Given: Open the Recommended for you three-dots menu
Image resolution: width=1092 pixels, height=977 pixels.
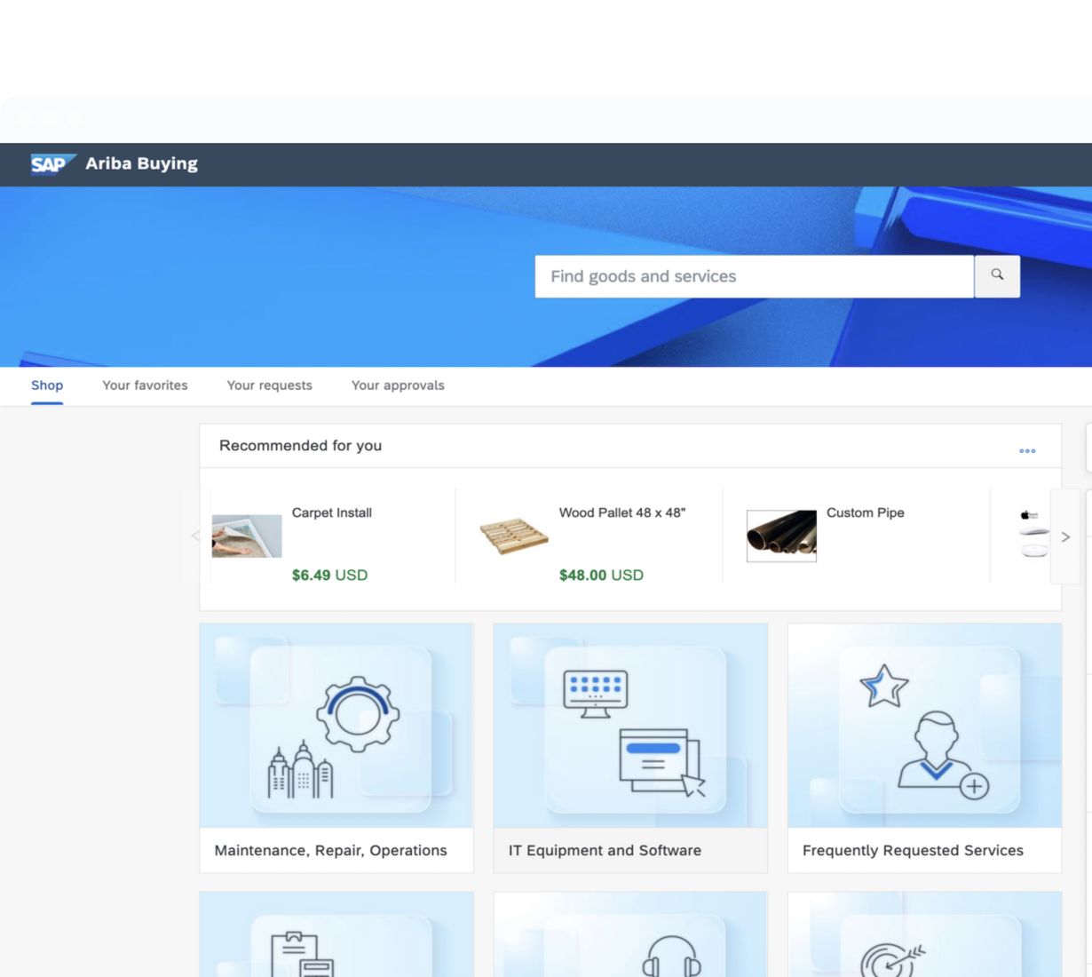Looking at the screenshot, I should pyautogui.click(x=1027, y=451).
